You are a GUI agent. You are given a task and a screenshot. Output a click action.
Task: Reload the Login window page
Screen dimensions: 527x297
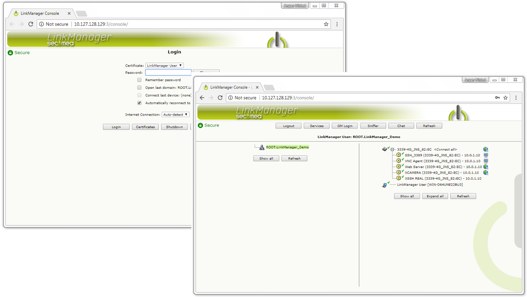point(31,24)
